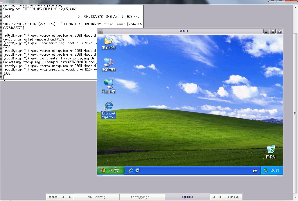The image size is (298, 201).
Task: Close the QEMU window
Action: [x=279, y=31]
